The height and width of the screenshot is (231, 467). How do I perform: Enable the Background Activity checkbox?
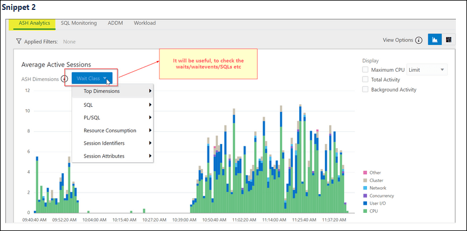(365, 89)
